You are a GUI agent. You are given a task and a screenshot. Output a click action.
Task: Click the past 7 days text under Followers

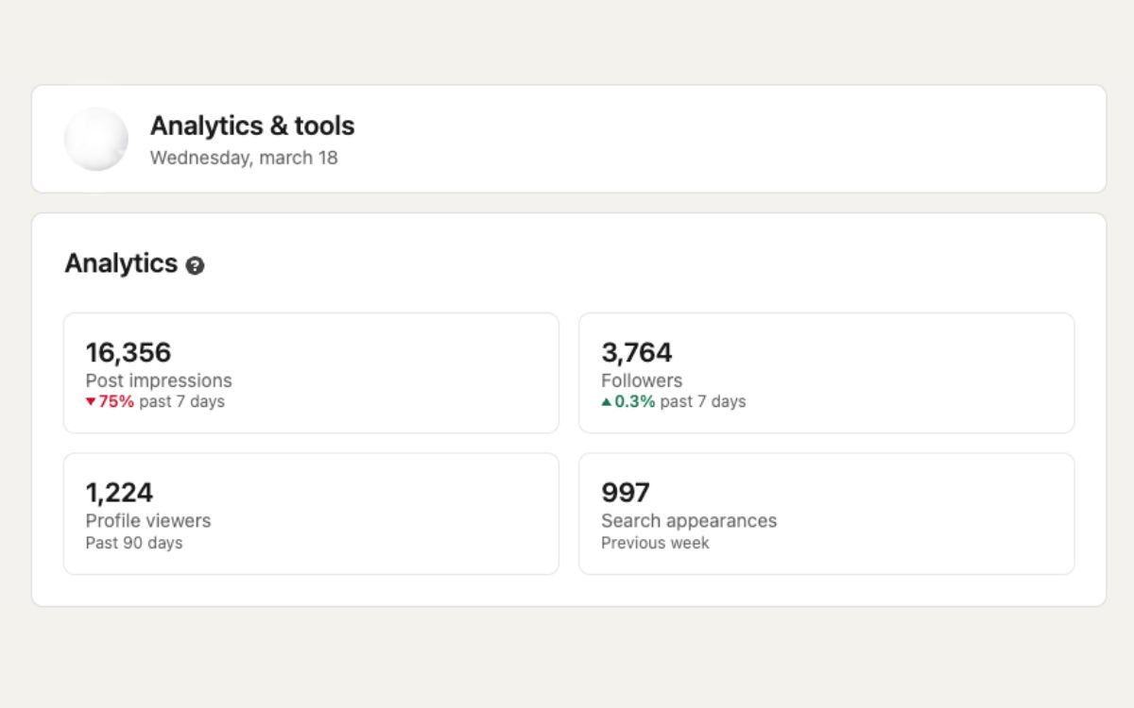click(x=704, y=401)
